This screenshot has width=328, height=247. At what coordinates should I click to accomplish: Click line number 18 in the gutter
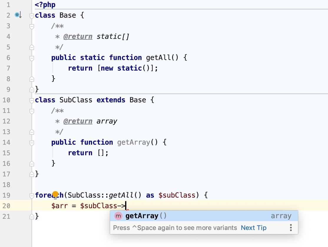[6, 185]
